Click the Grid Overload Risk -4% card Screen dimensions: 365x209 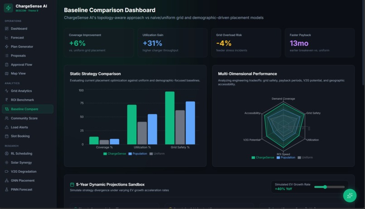(x=246, y=43)
